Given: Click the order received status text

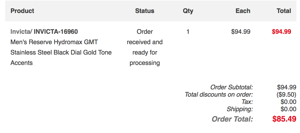Looking at the screenshot, I should click(145, 47).
